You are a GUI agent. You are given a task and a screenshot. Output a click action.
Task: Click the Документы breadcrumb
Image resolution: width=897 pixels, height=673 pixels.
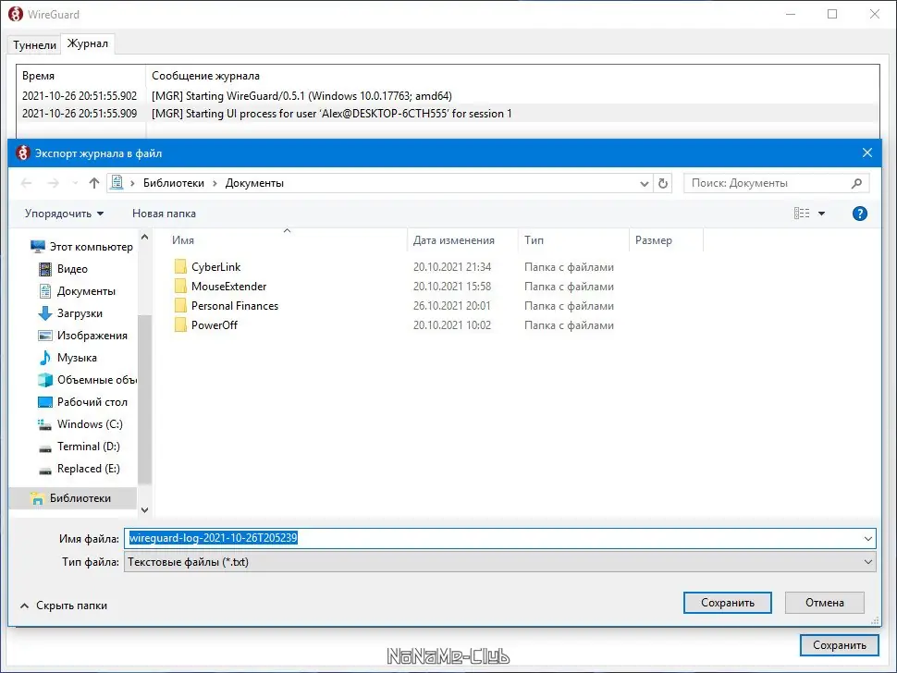click(x=254, y=183)
